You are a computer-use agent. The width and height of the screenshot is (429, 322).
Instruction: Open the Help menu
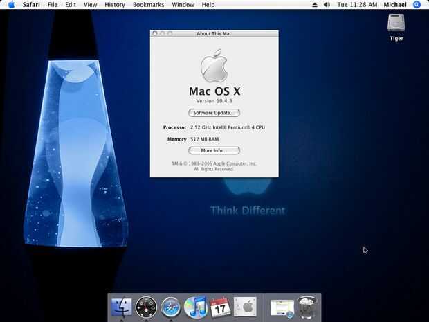point(208,5)
